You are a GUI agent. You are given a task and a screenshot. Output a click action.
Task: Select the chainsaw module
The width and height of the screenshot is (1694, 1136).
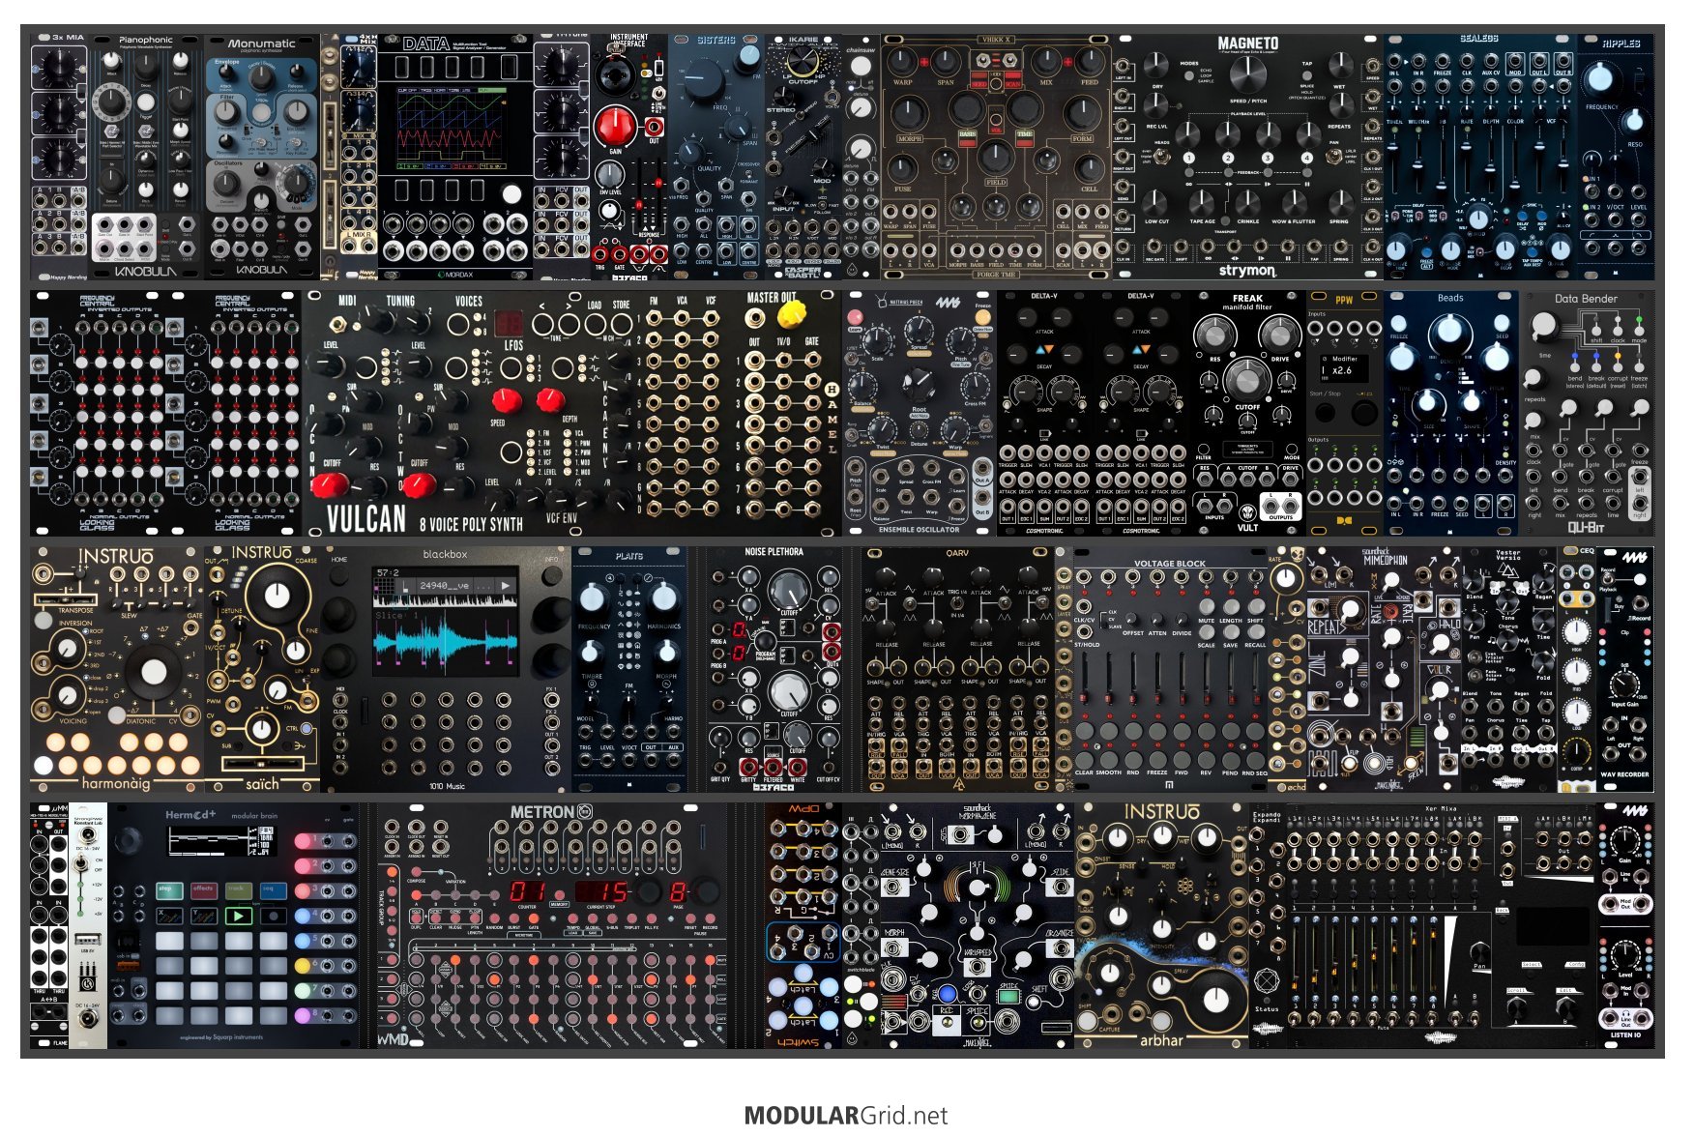click(x=862, y=157)
